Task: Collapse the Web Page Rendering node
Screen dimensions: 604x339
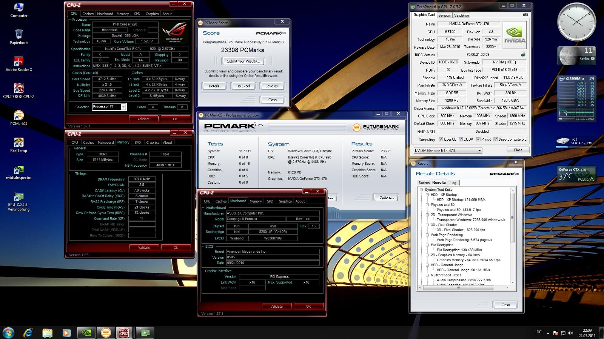Action: click(x=428, y=235)
